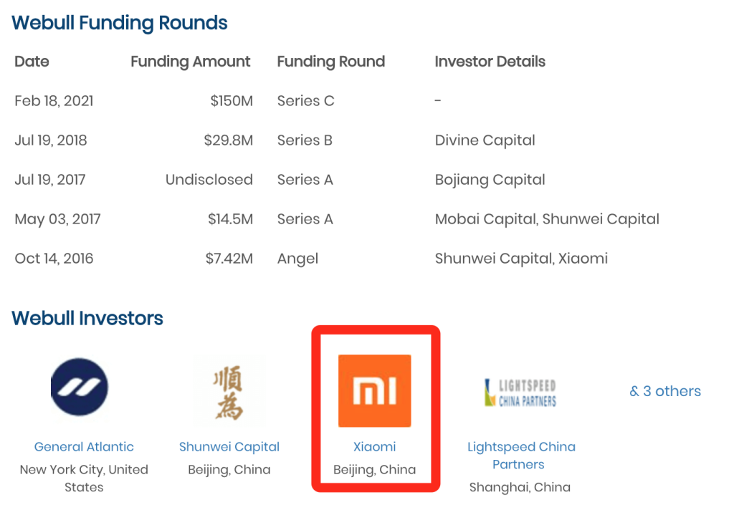
Task: Click the Funding Round column header
Action: [331, 62]
